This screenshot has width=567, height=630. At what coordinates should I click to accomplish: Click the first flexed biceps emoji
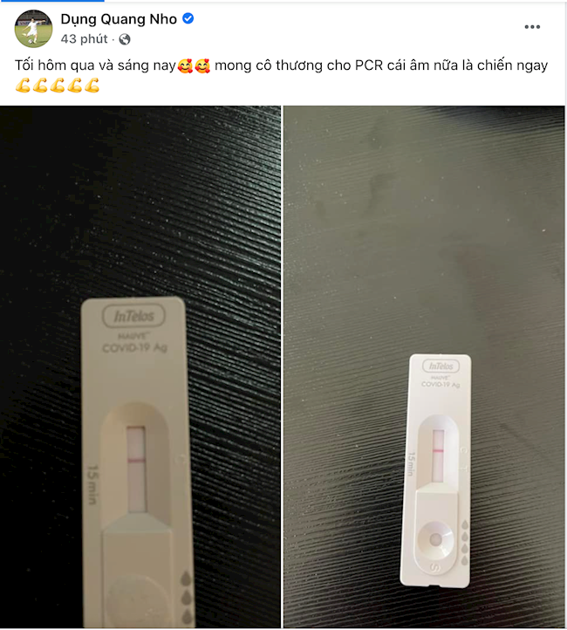click(x=23, y=86)
